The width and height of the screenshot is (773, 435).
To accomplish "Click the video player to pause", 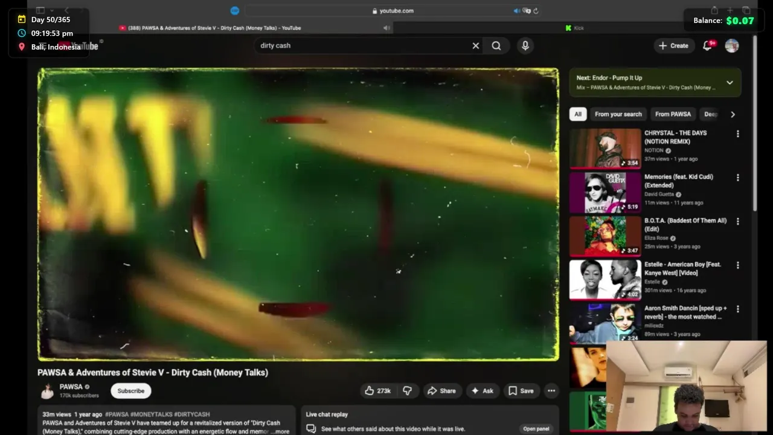I will (298, 214).
